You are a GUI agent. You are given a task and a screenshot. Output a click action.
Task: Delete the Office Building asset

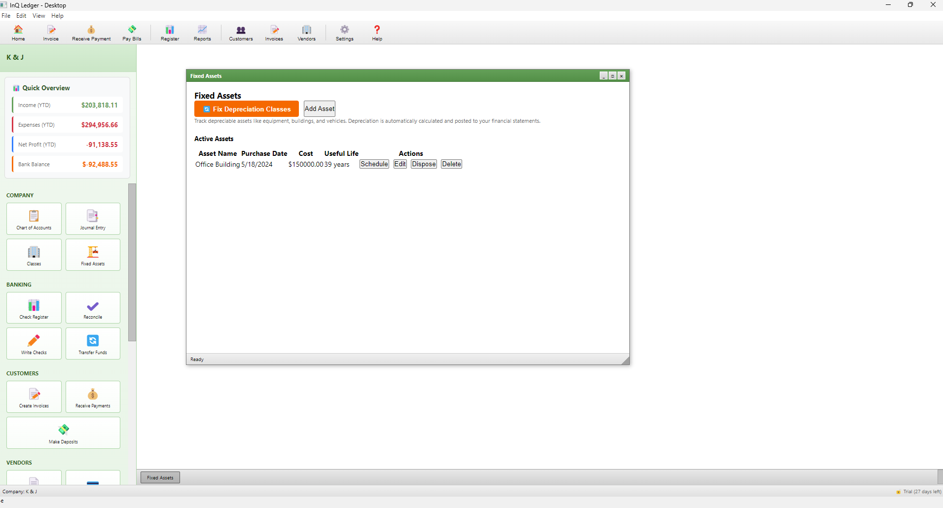pyautogui.click(x=452, y=164)
